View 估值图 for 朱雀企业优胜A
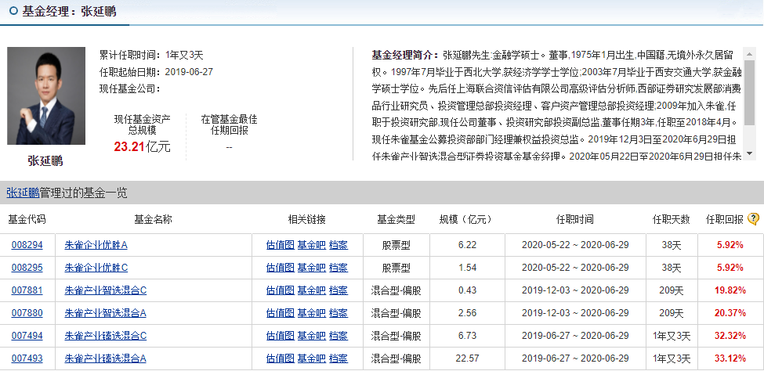 tap(280, 245)
